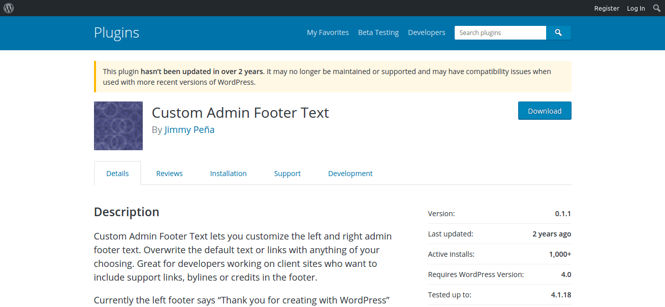Open Beta Testing page
Image resolution: width=665 pixels, height=307 pixels.
click(x=378, y=32)
